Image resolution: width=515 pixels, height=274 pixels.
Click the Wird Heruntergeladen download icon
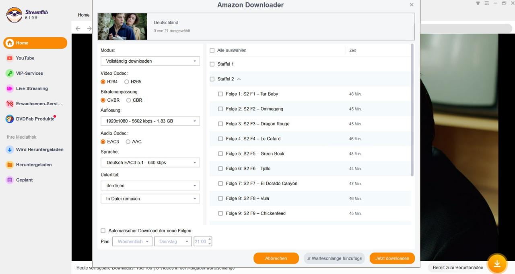pyautogui.click(x=10, y=149)
